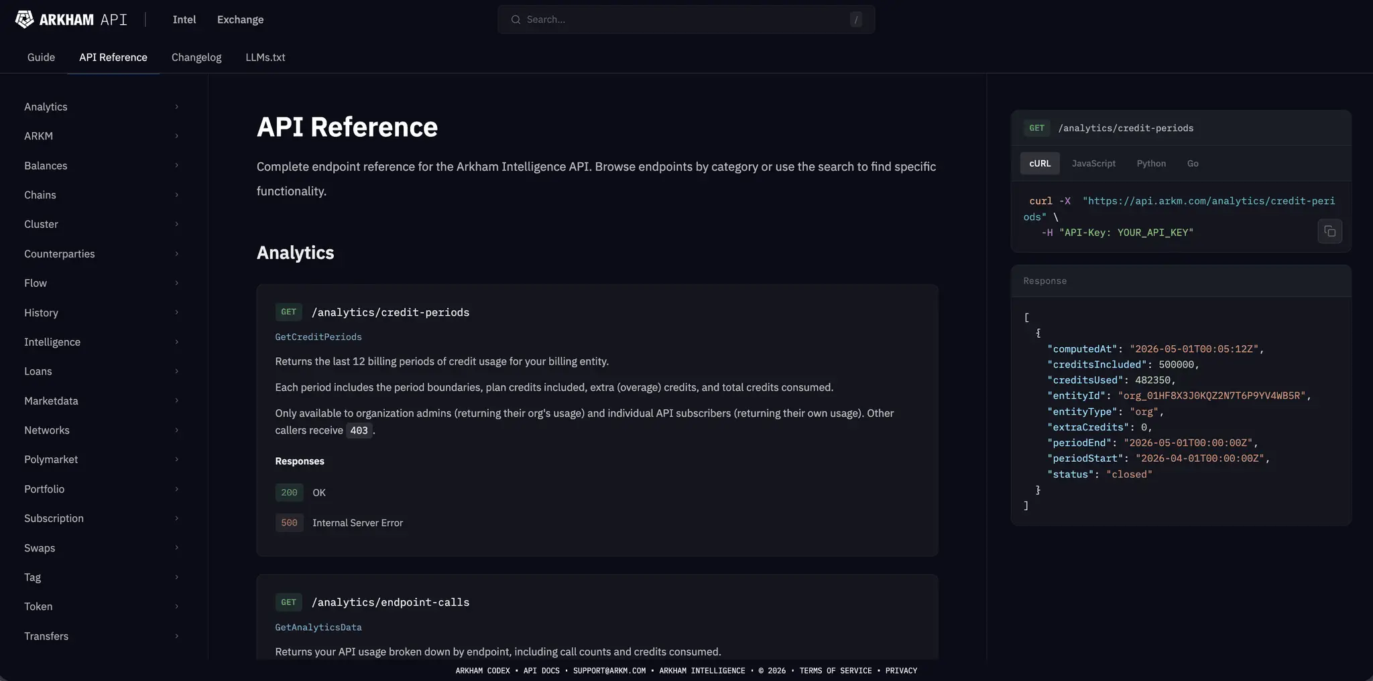The width and height of the screenshot is (1373, 681).
Task: Click the creditsUsed value 482350
Action: [1153, 380]
